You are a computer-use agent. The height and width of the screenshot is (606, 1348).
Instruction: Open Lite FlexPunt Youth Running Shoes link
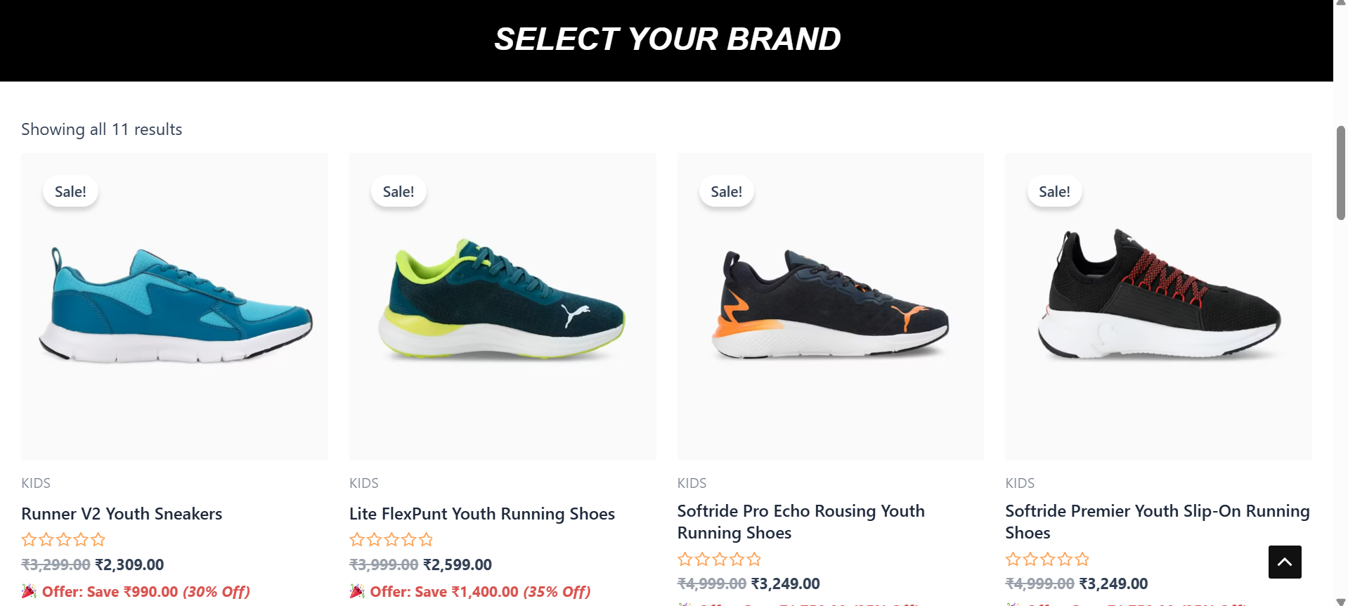click(x=482, y=514)
